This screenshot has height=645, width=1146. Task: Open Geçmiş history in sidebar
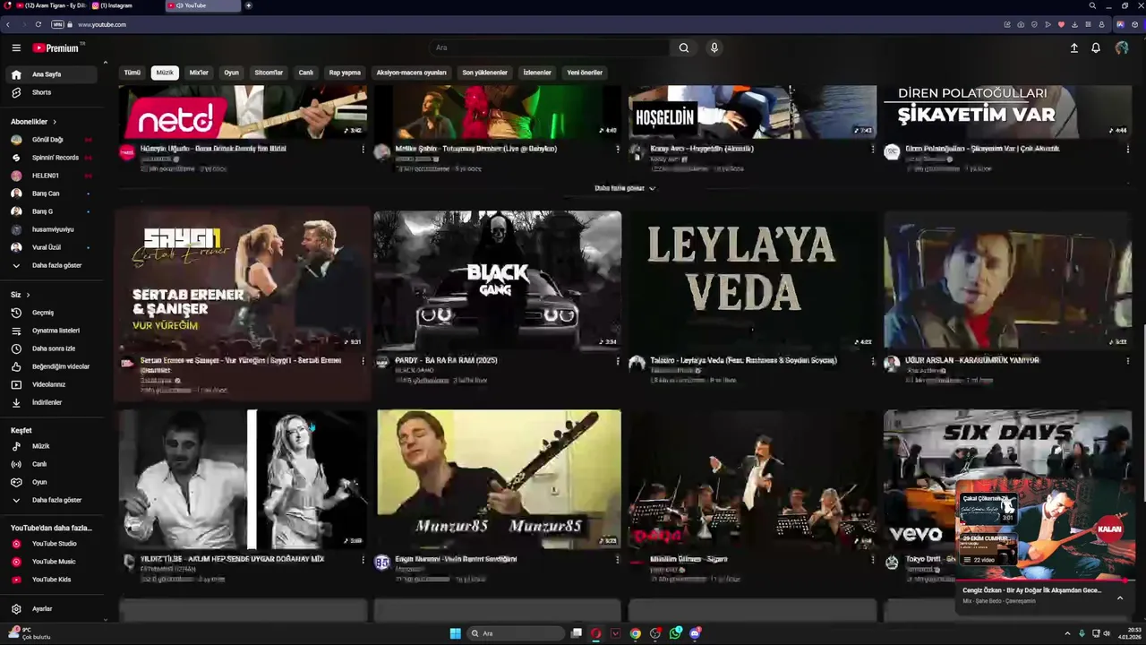pos(51,313)
